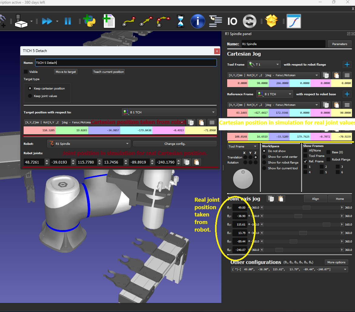Open Reference Frame B 1 TCH dropdown
Viewport: 355px width, 312px height.
point(275,94)
